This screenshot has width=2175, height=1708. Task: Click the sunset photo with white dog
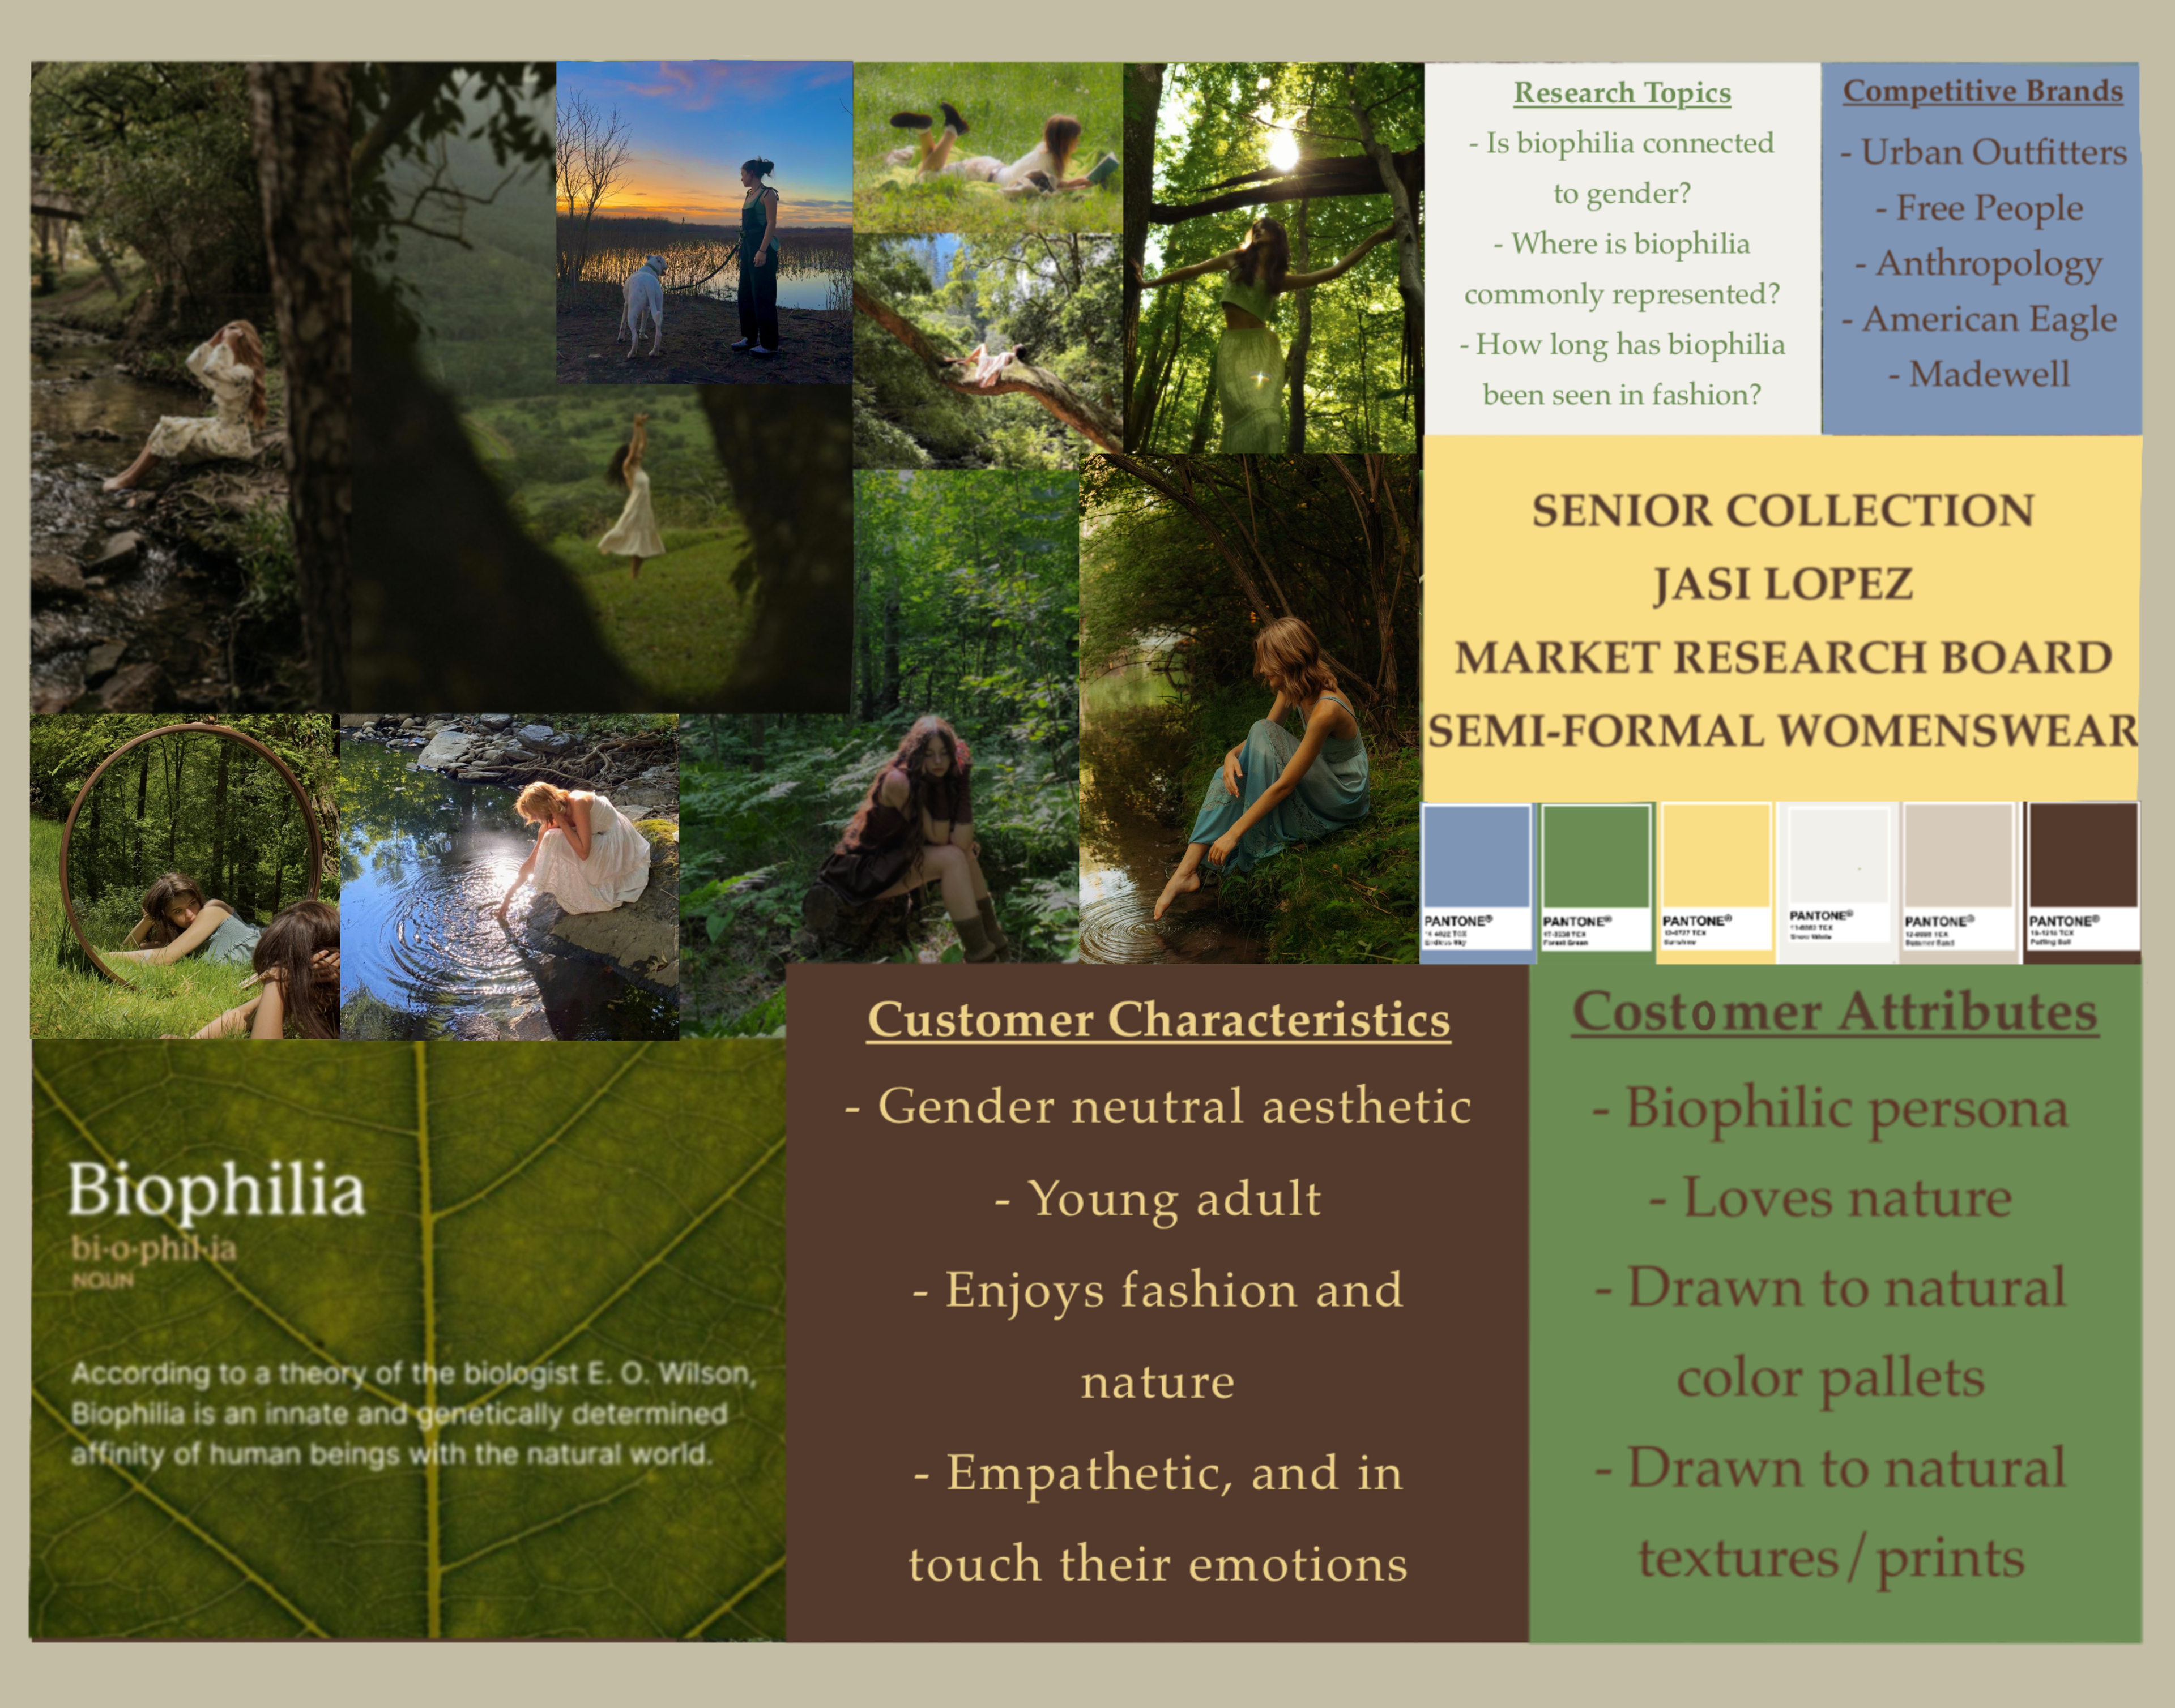tap(704, 222)
